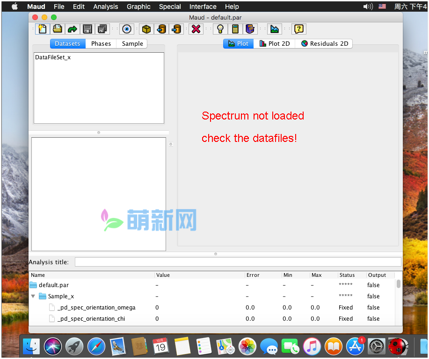Click the Error column header
The height and width of the screenshot is (359, 429).
(x=263, y=275)
